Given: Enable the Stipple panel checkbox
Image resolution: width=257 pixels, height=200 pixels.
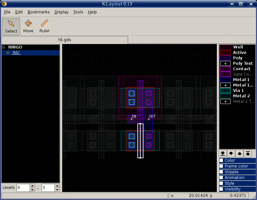Looking at the screenshot, I should tap(221, 172).
